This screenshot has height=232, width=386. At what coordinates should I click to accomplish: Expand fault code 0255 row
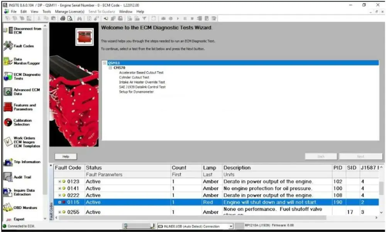pyautogui.click(x=59, y=212)
